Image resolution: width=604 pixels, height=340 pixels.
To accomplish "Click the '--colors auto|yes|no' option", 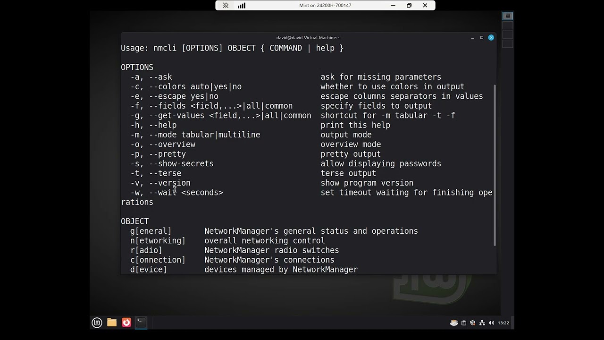I will pos(195,87).
